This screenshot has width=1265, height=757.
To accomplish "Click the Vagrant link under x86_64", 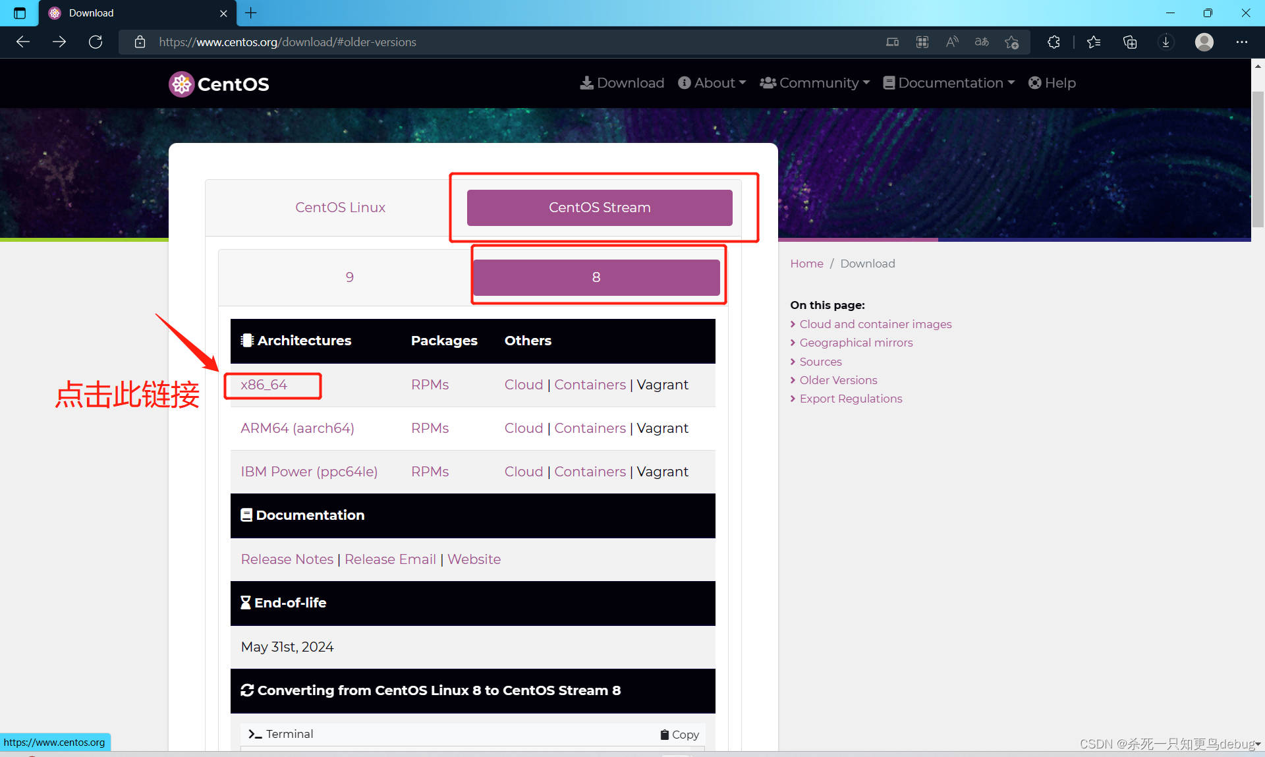I will 662,385.
